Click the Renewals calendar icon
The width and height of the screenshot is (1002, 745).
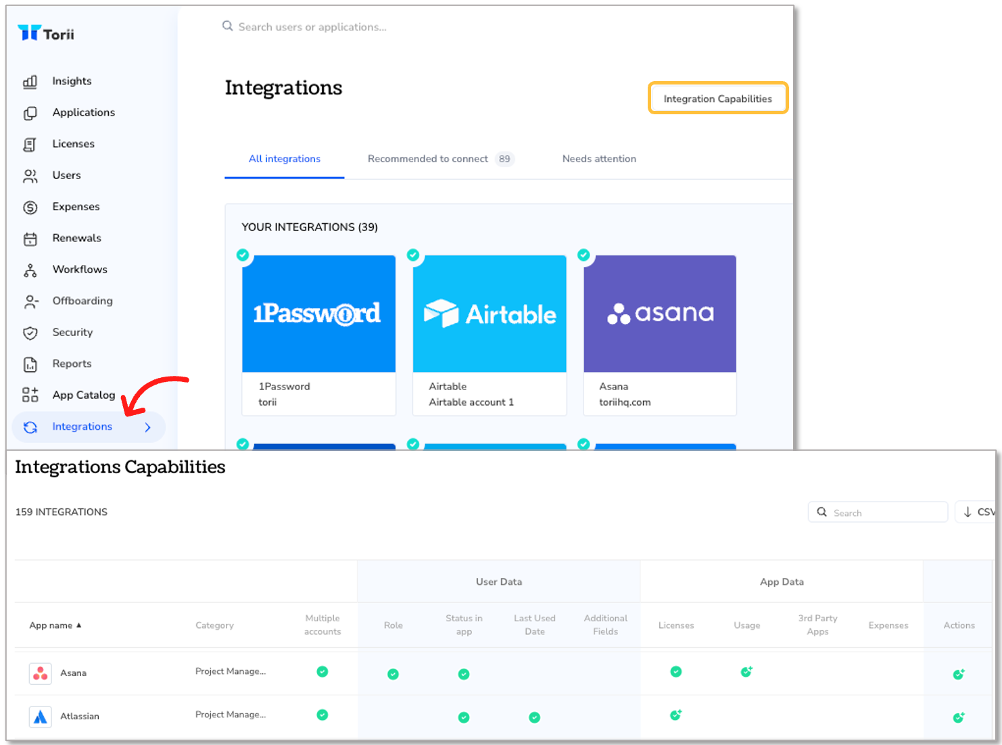30,239
